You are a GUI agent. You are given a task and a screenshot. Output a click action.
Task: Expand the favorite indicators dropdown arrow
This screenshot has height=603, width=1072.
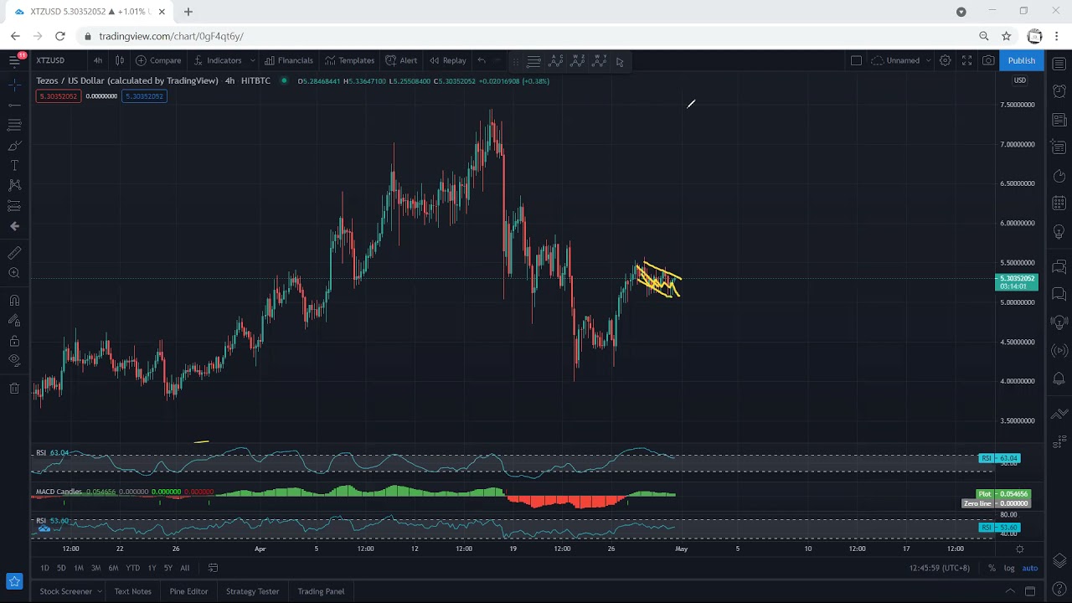252,60
